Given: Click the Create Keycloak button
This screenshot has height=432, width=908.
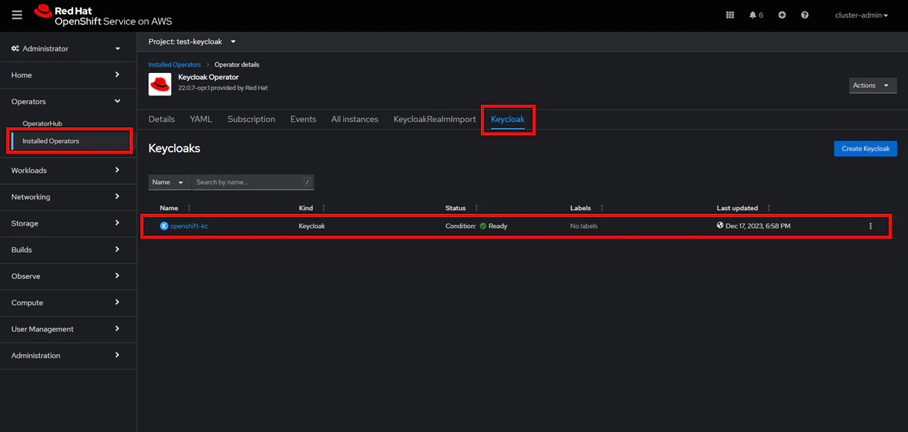Looking at the screenshot, I should pyautogui.click(x=865, y=149).
